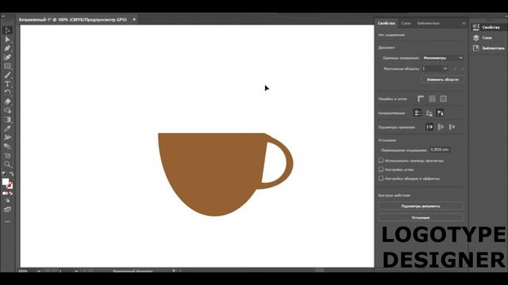Screen dimensions: 508x285
Task: Select the Selection (black arrow) tool
Action: (7, 30)
